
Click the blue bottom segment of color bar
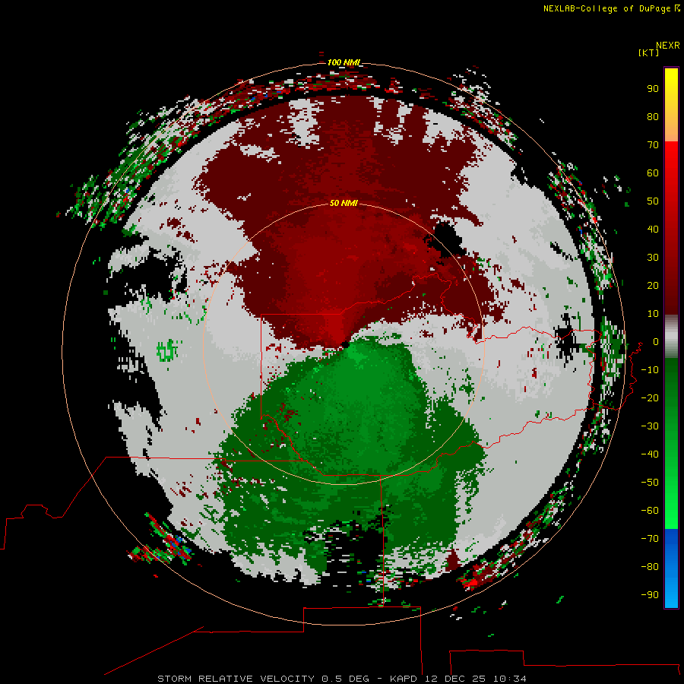(671, 568)
